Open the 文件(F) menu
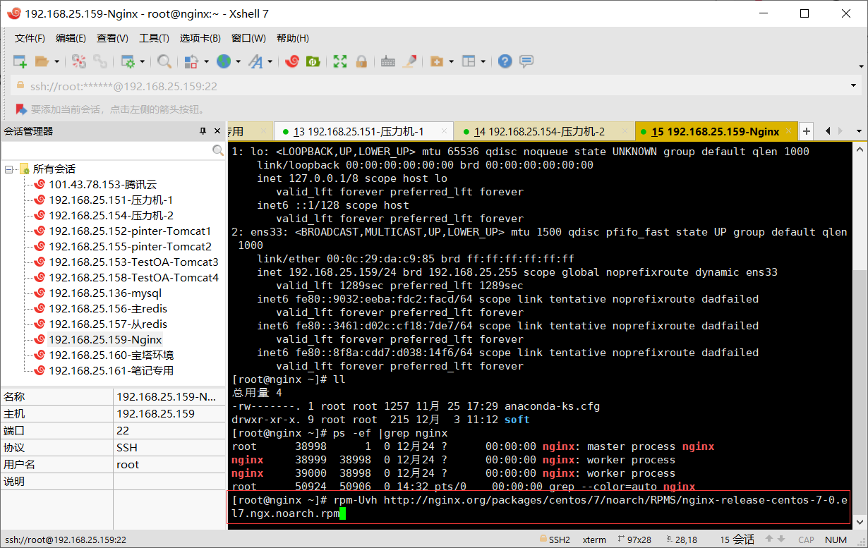Viewport: 868px width, 548px height. click(30, 38)
